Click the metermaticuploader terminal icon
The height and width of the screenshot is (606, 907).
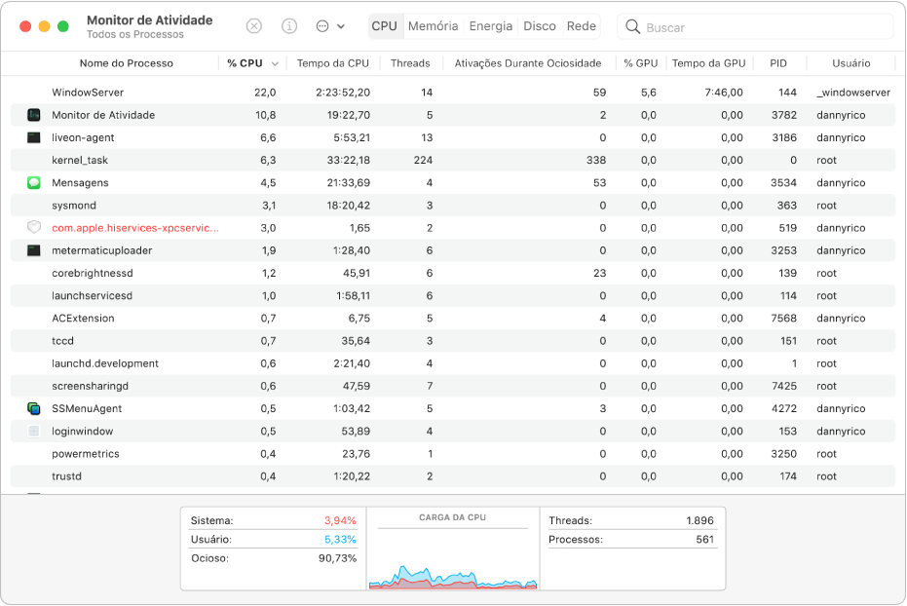coord(34,250)
